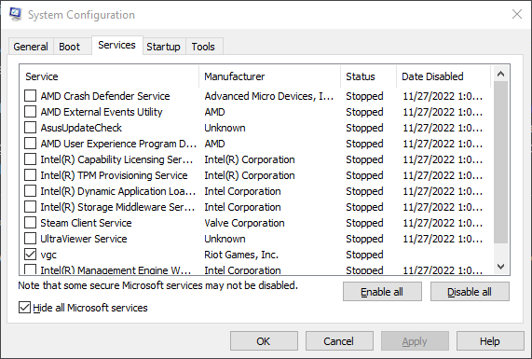Screen dimensions: 532x359
Task: Enable the Steam Client Service checkbox
Action: click(x=30, y=223)
